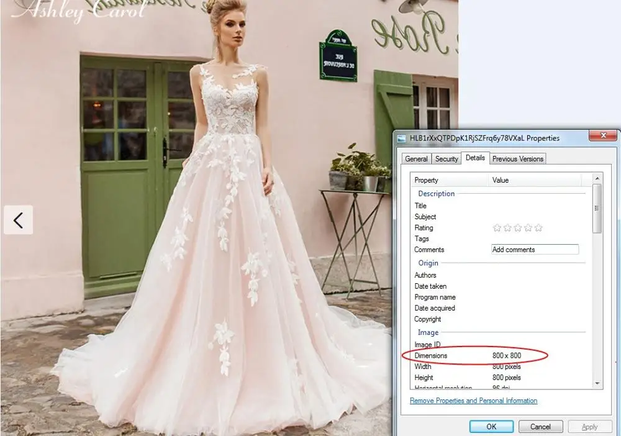Open Remove Properties and Personal Information link
The width and height of the screenshot is (621, 436).
click(473, 401)
